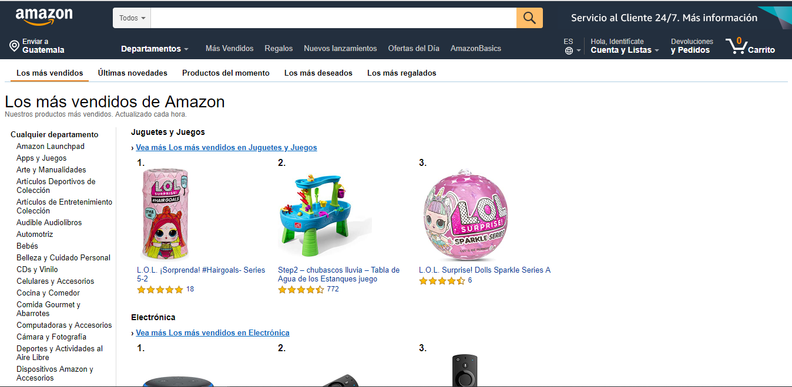Click the Amazon logo
The image size is (792, 387).
click(x=44, y=17)
